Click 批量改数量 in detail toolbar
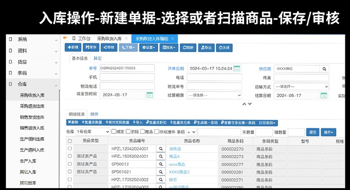The height and width of the screenshot is (190, 350). [92, 122]
